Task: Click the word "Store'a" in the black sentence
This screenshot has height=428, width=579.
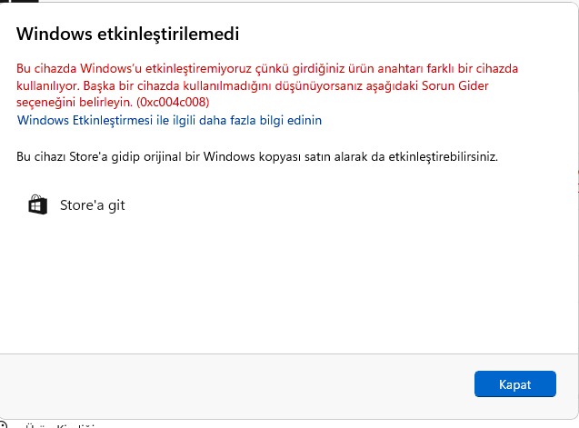Action: coord(89,156)
